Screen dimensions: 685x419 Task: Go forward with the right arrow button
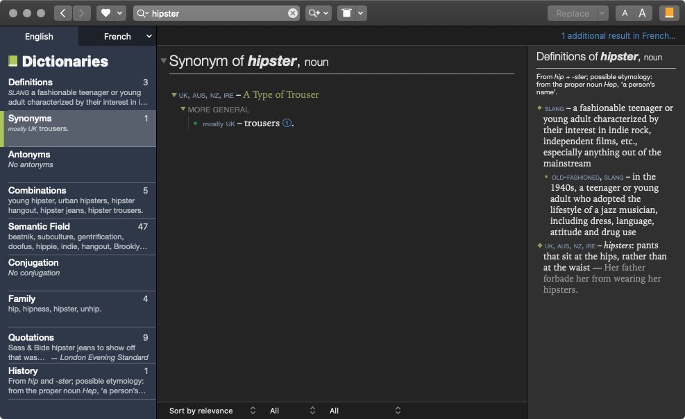tap(81, 13)
